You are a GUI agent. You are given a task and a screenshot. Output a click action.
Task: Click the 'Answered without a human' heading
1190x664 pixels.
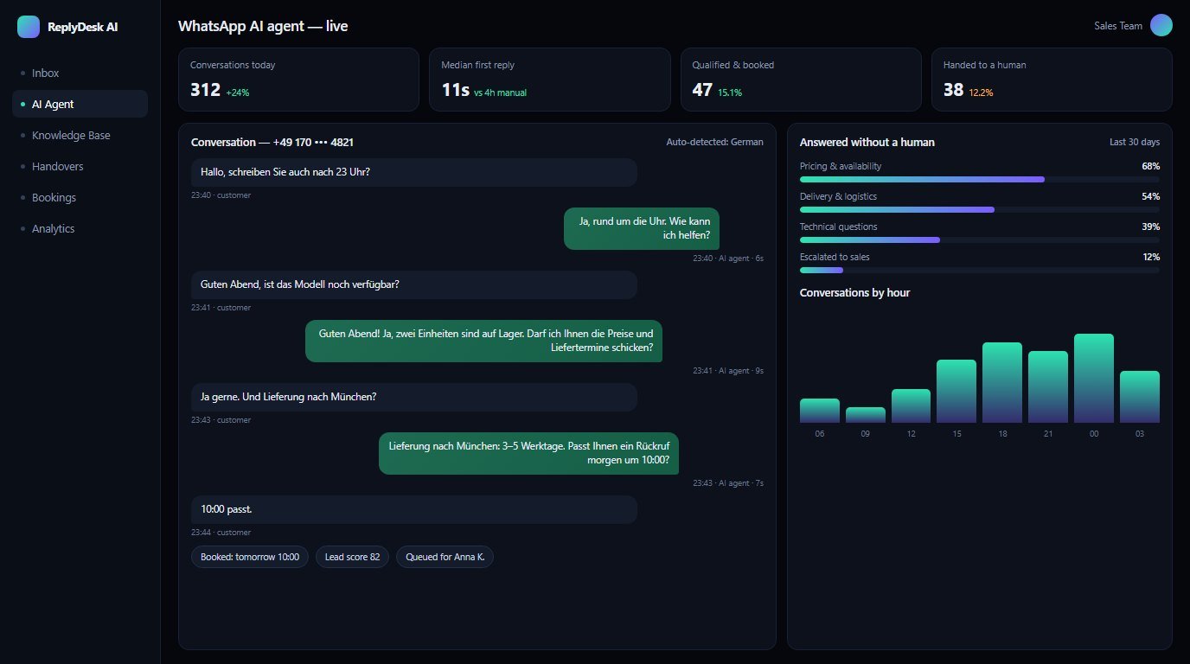click(867, 142)
